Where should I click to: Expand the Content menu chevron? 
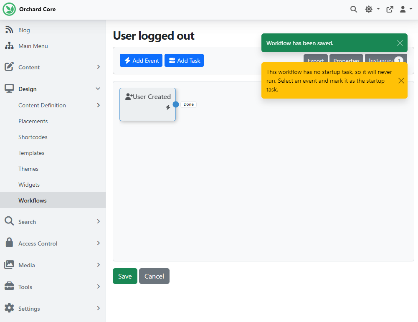[99, 67]
